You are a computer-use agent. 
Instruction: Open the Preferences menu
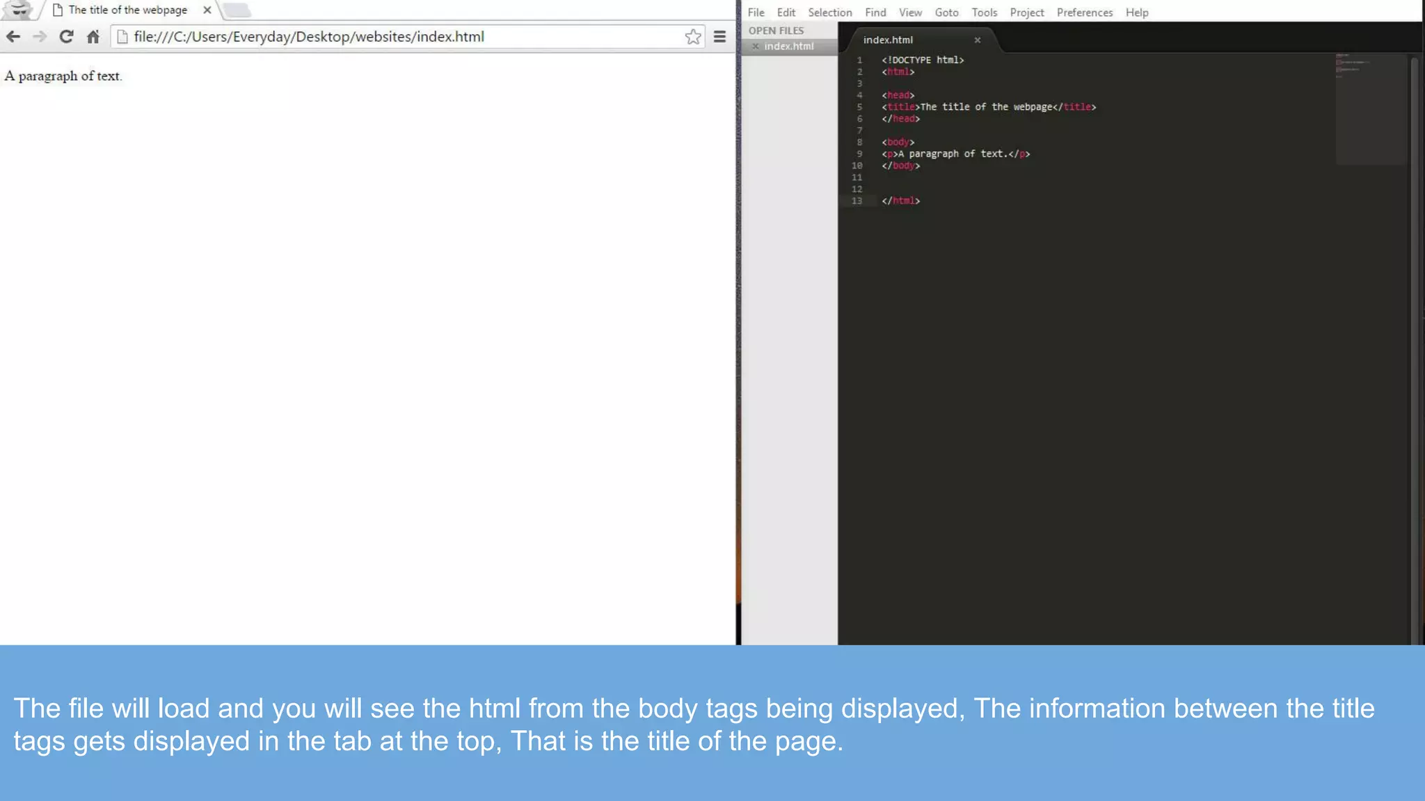(1084, 13)
